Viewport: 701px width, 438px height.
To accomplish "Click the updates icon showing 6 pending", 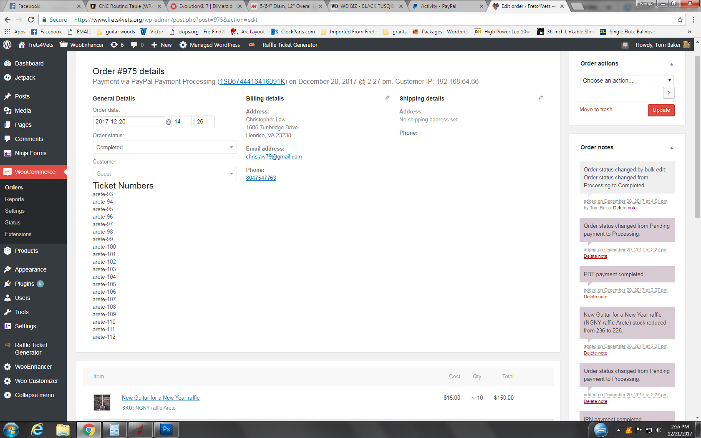I will pyautogui.click(x=117, y=45).
